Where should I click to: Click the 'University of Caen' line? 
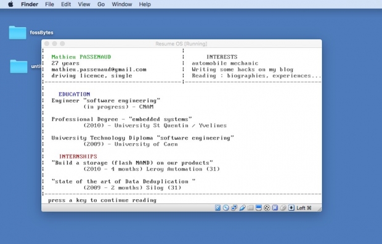[131, 144]
